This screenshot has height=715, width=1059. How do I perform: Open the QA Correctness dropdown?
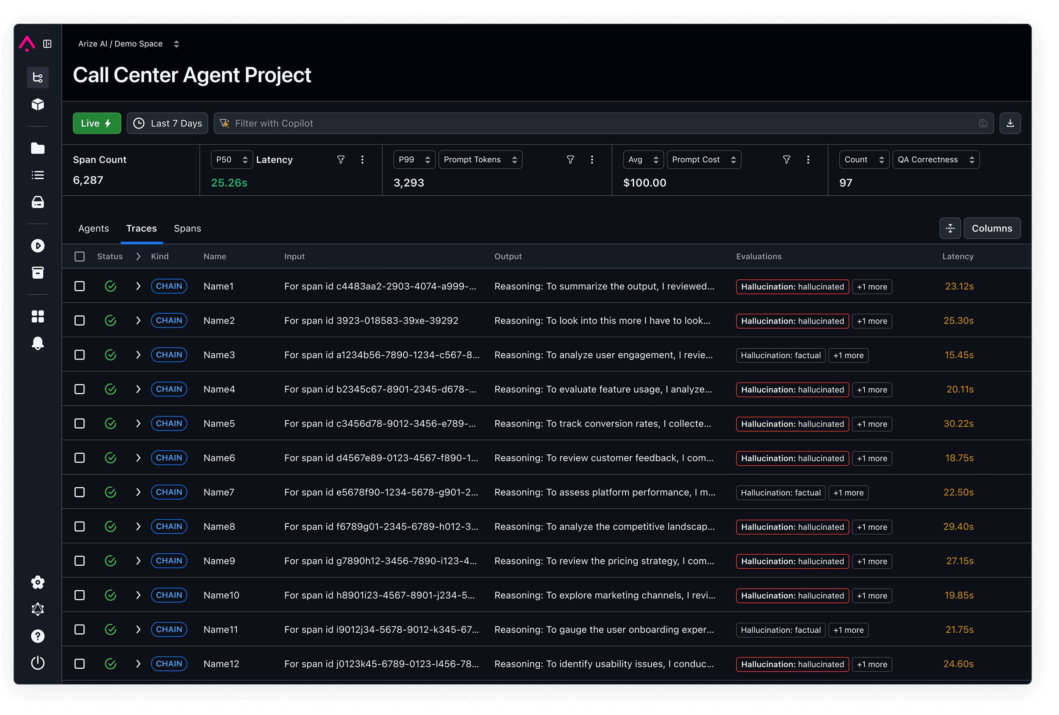pyautogui.click(x=936, y=159)
